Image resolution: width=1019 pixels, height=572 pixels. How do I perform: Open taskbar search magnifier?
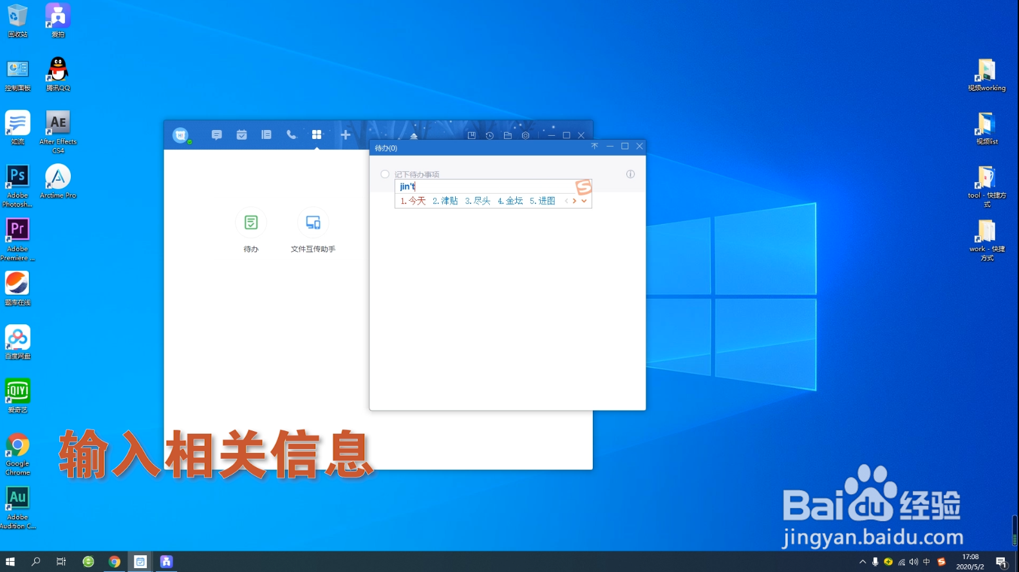36,562
